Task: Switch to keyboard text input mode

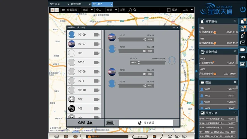Action: 110,122
